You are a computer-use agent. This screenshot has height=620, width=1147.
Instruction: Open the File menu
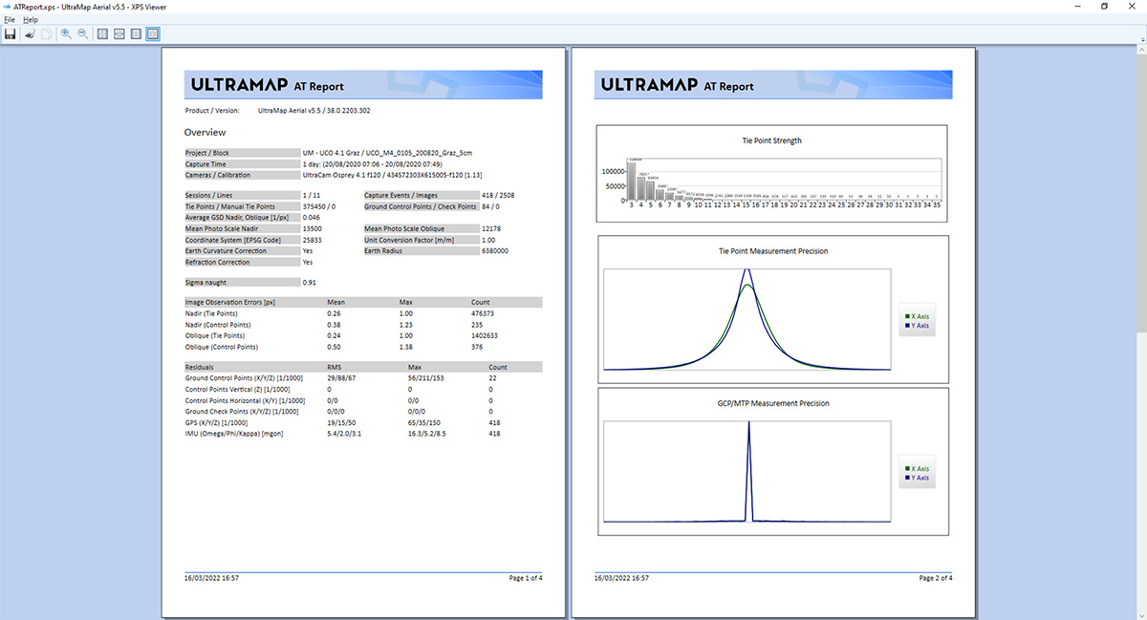tap(11, 19)
